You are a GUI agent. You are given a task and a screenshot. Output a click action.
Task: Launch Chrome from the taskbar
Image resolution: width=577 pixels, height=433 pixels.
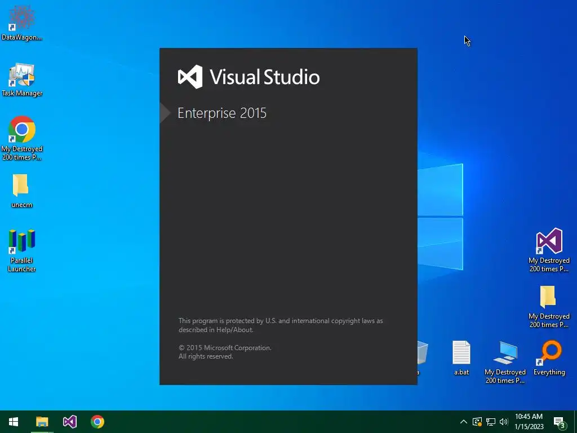click(x=97, y=422)
